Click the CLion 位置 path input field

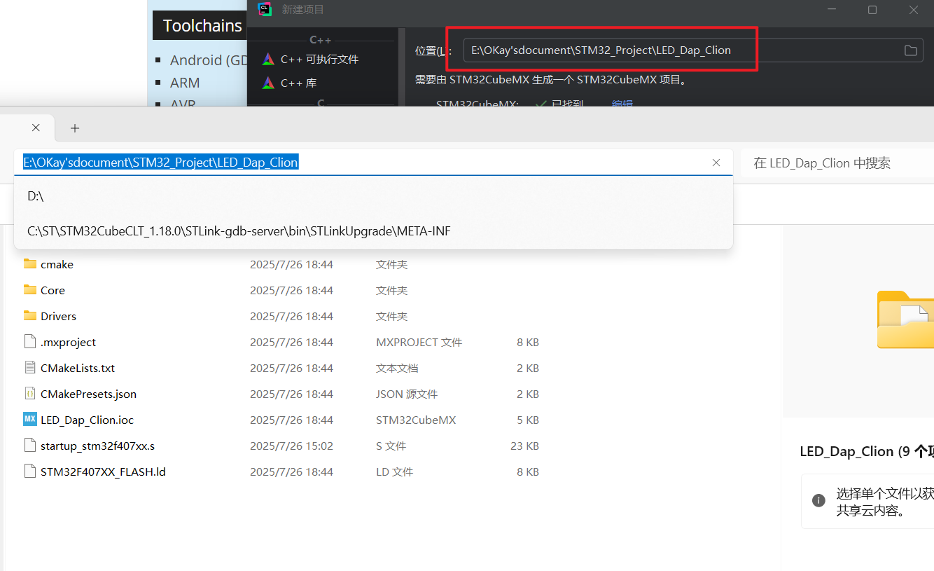tap(692, 50)
